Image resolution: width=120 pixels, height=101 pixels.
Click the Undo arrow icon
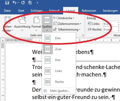[x=14, y=3]
